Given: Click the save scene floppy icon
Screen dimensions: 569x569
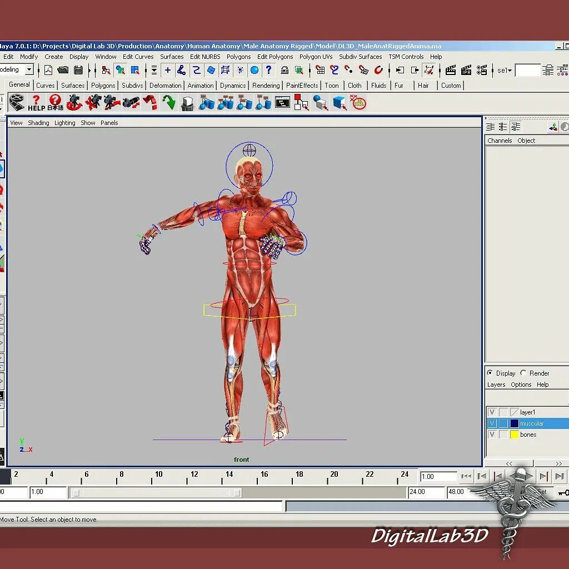Looking at the screenshot, I should click(78, 70).
